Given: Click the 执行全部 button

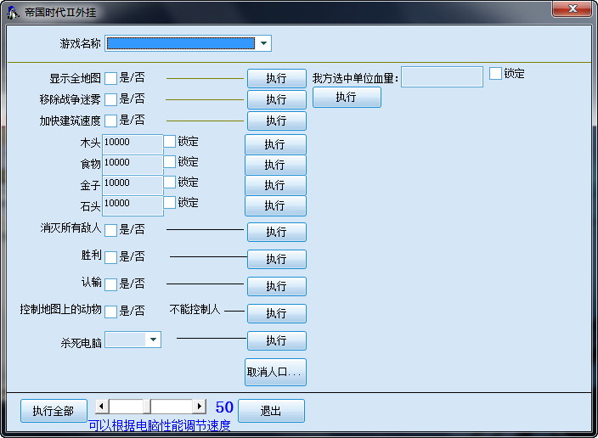Looking at the screenshot, I should [54, 411].
